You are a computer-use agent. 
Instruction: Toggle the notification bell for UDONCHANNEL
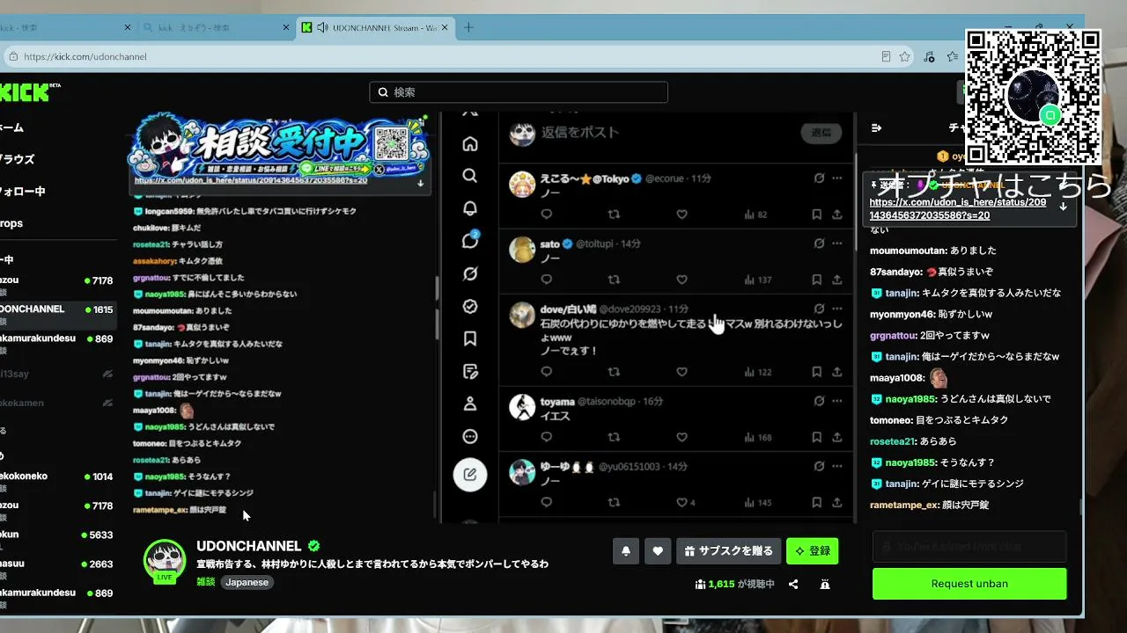(x=626, y=551)
